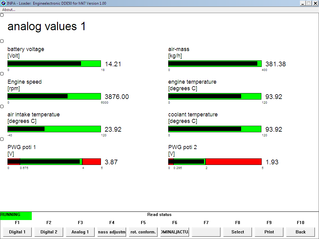The image size is (319, 239).
Task: Select the air-mass bar gauge
Action: coord(215,64)
